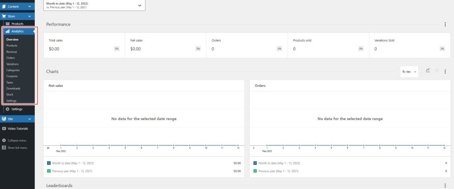Click the Total sales performance card
Image resolution: width=454 pixels, height=189 pixels.
[84, 45]
